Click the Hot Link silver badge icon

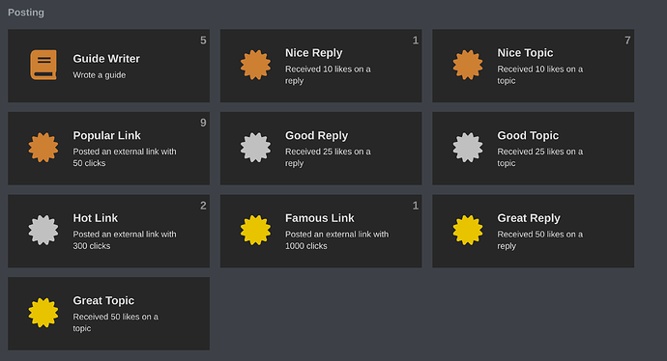(x=43, y=230)
